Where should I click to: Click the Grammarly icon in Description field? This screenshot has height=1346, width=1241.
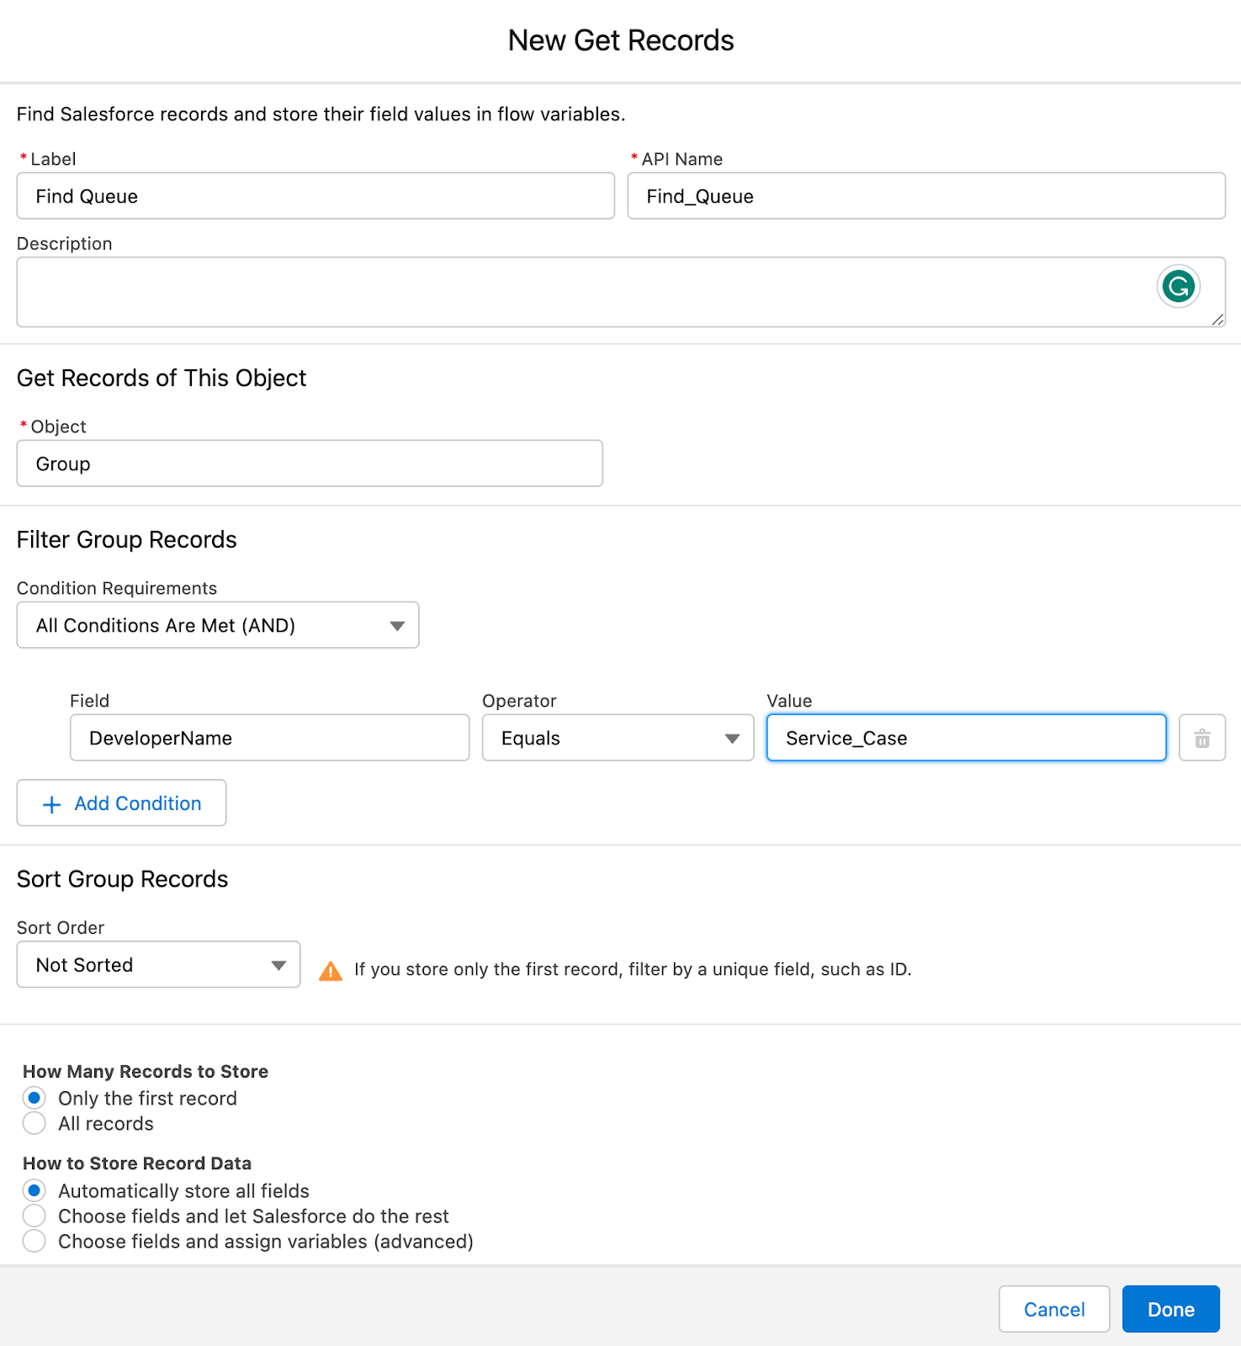tap(1178, 287)
